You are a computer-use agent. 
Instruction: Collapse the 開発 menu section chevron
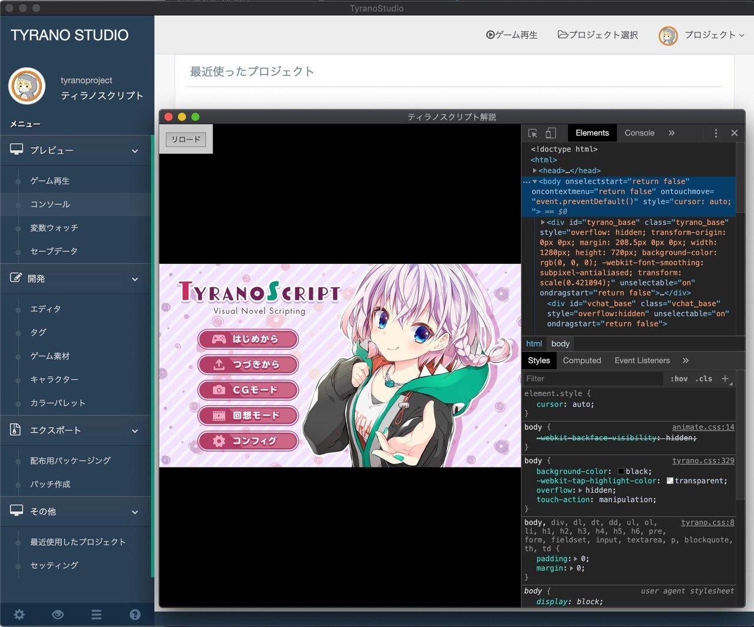click(135, 279)
